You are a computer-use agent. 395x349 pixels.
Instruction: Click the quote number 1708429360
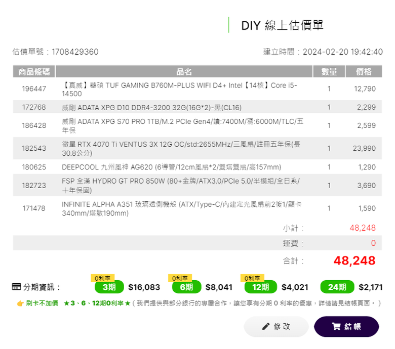click(75, 52)
